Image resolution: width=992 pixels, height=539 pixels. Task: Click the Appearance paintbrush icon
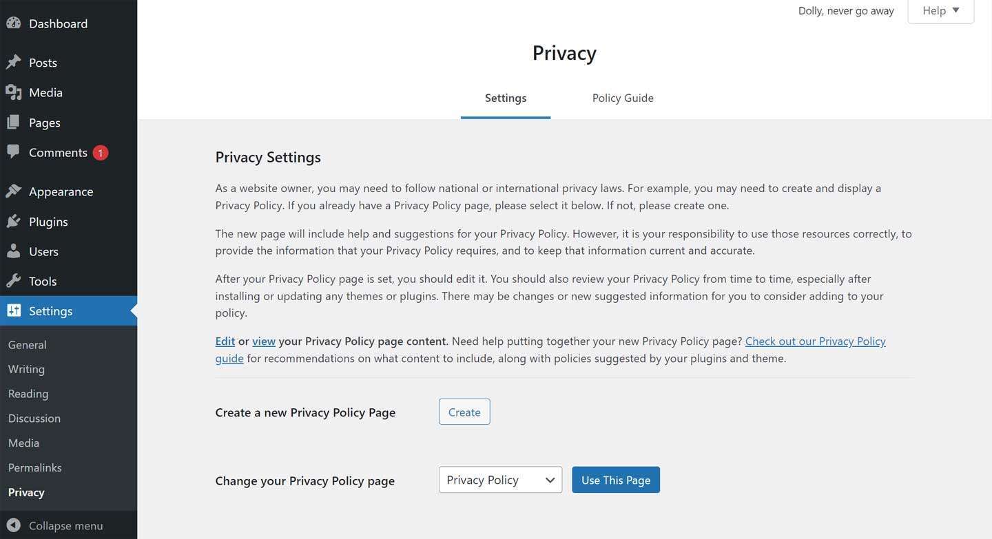pyautogui.click(x=14, y=191)
